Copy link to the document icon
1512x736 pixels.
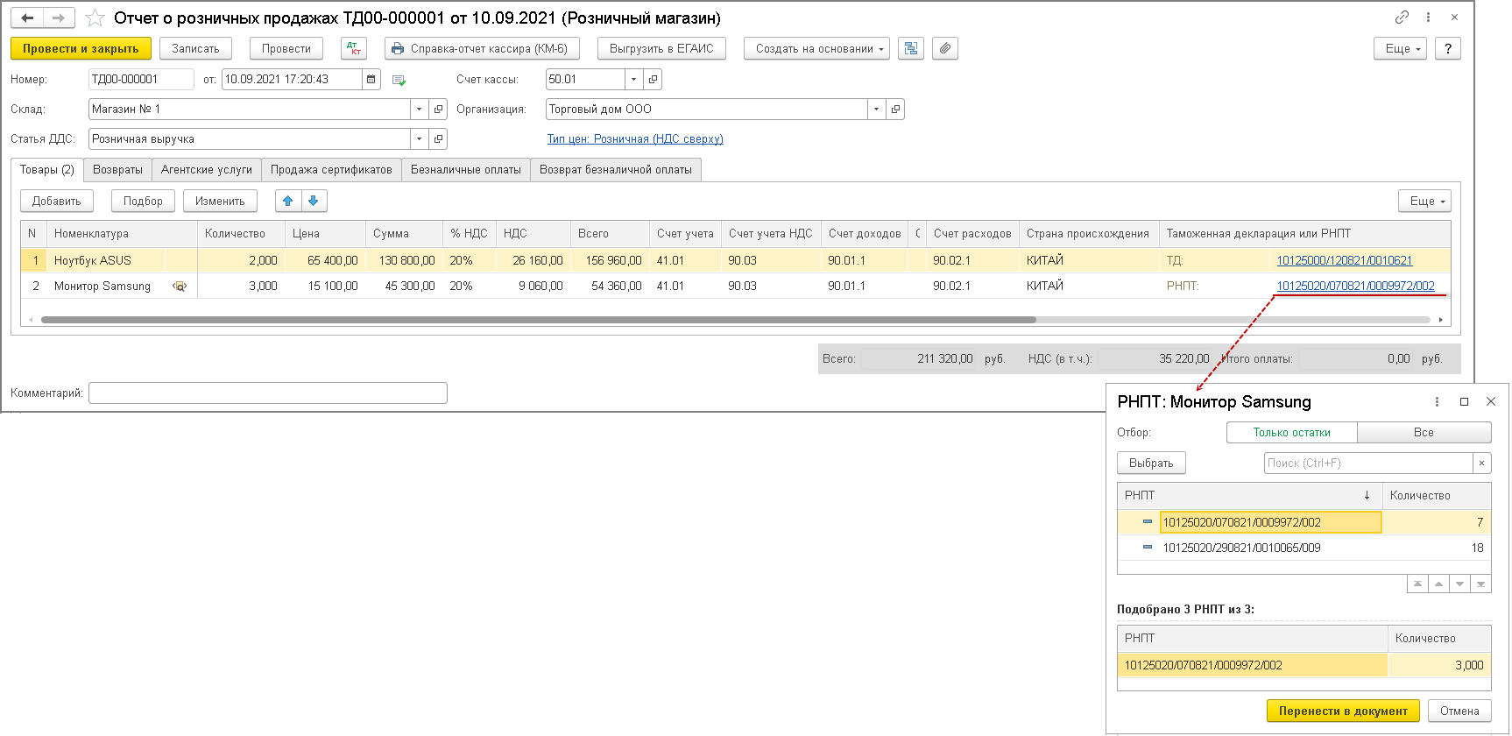[1402, 18]
